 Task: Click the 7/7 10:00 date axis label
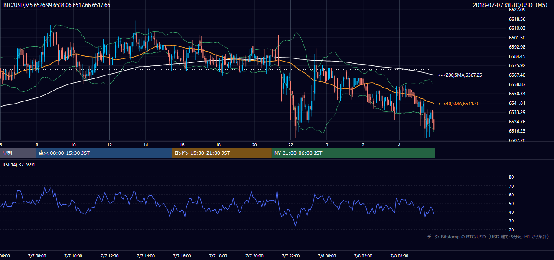point(73,256)
